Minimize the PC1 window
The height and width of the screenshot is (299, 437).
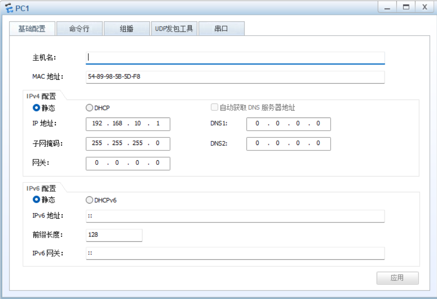[x=387, y=7]
